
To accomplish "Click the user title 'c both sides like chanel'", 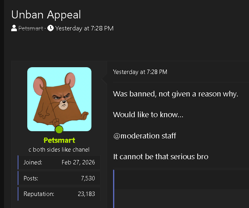I will tap(59, 150).
